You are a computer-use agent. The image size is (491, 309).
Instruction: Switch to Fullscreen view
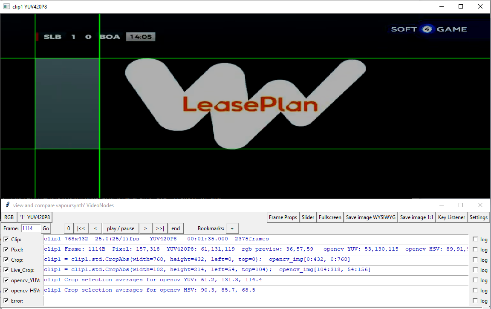(x=330, y=217)
